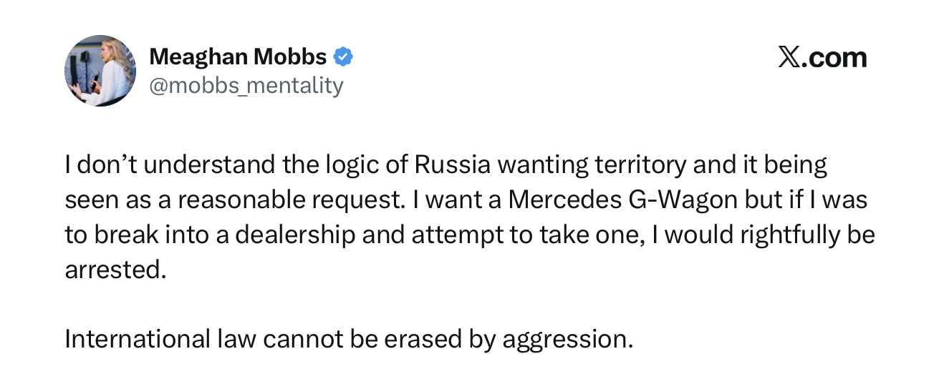This screenshot has width=939, height=384.
Task: Click the word "Russia" in the tweet
Action: (453, 166)
